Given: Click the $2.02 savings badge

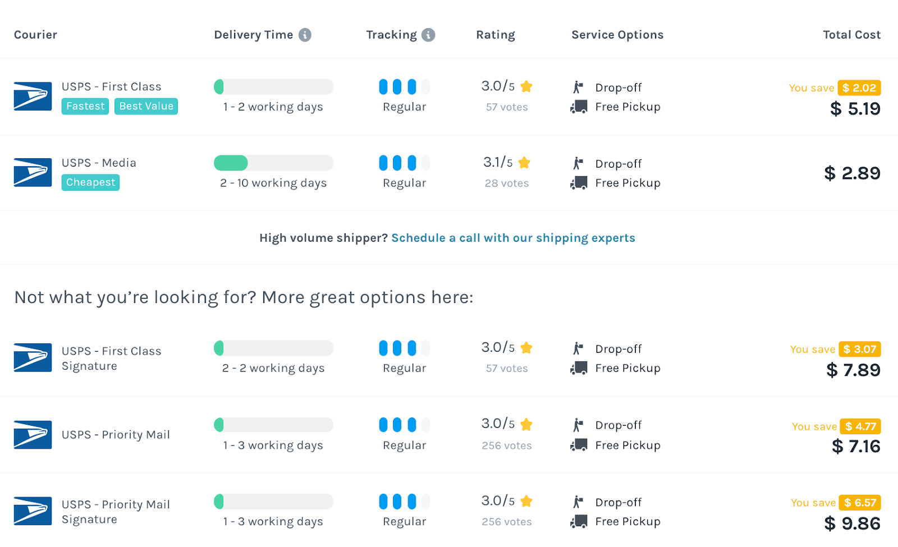Looking at the screenshot, I should [x=859, y=88].
